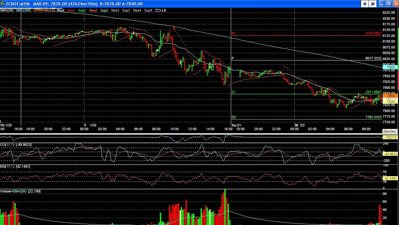The image size is (399, 225).
Task: Select the Res4 legend label
Action: [137, 10]
